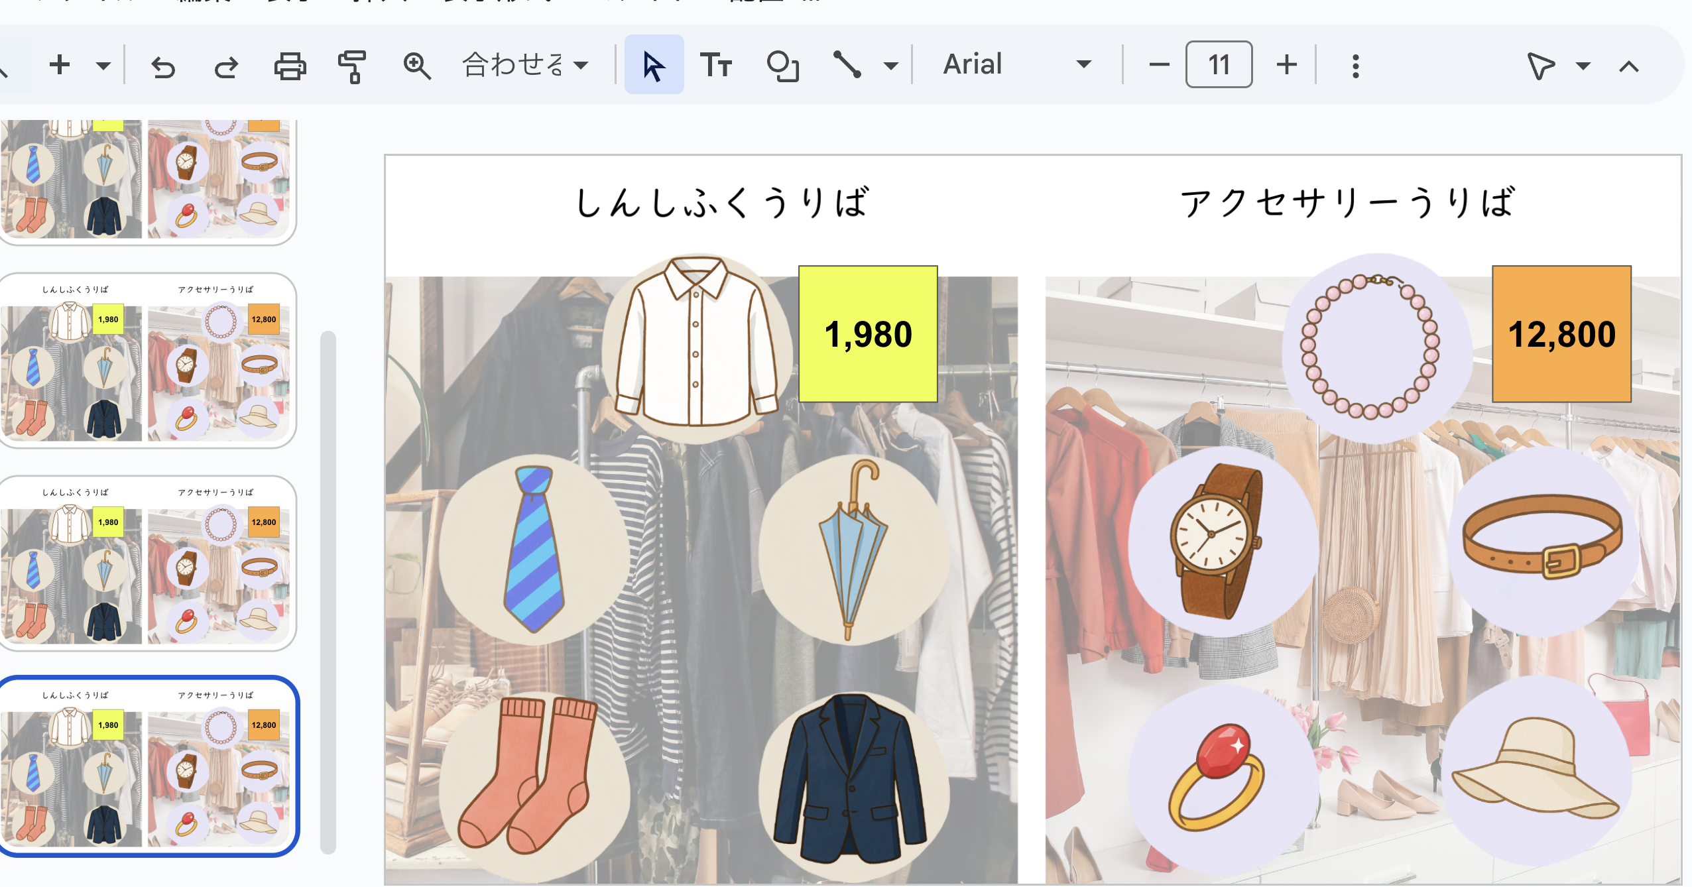
Task: Select the line drawing tool
Action: coord(847,65)
